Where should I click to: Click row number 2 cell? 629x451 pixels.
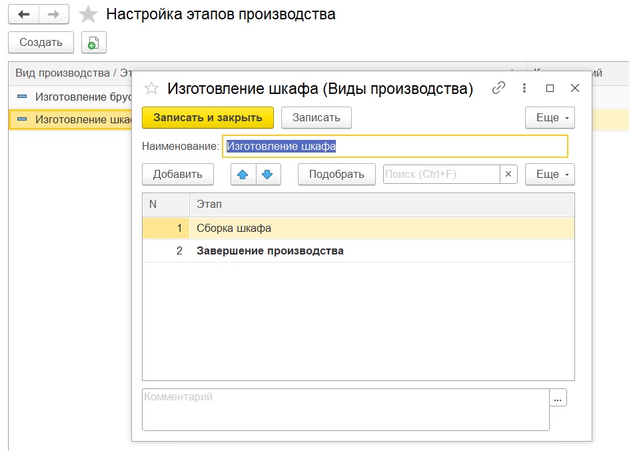coord(166,251)
